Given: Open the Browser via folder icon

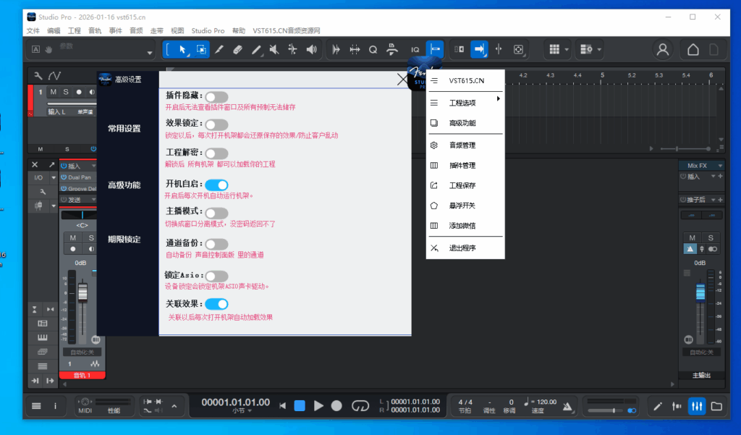Looking at the screenshot, I should pos(716,406).
